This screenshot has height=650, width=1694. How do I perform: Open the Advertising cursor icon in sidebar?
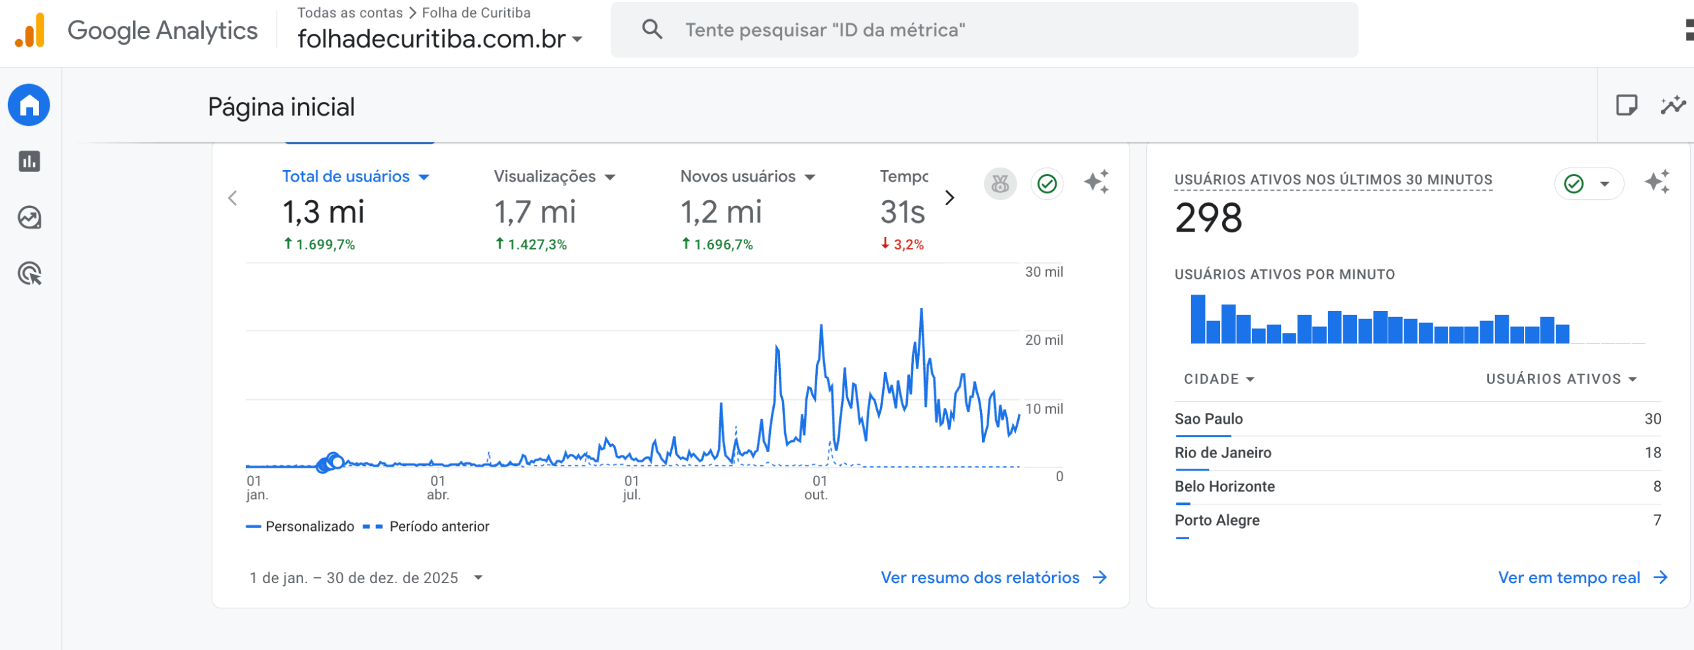coord(29,273)
